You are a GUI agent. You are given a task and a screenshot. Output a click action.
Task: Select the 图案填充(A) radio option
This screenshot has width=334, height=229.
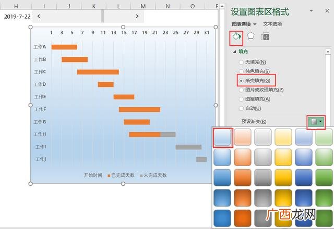[255, 99]
